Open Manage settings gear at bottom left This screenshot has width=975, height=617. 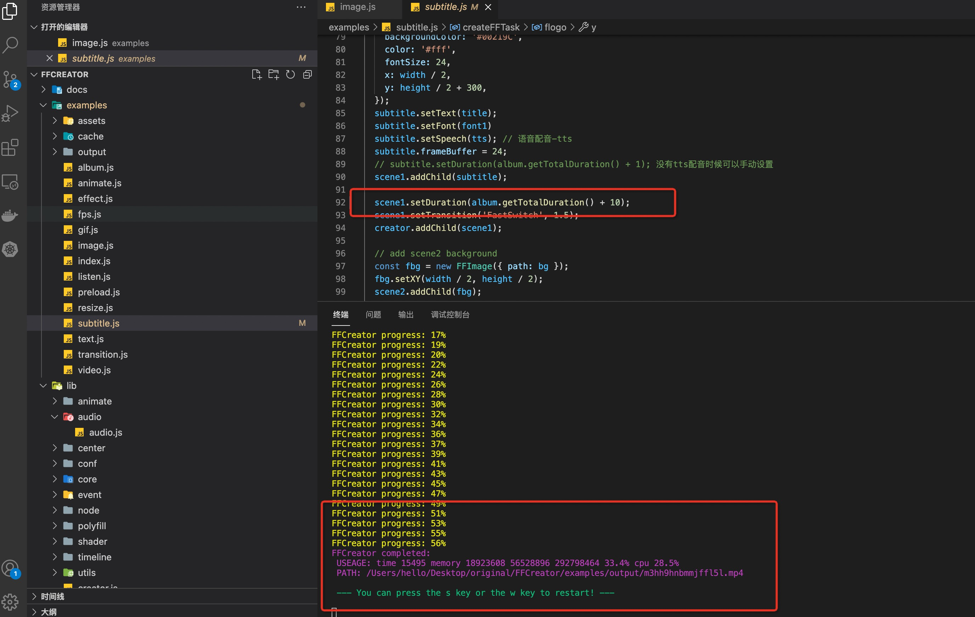click(x=10, y=602)
